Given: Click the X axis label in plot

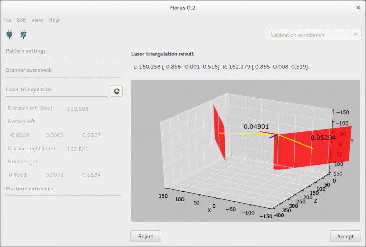Looking at the screenshot, I should [209, 211].
